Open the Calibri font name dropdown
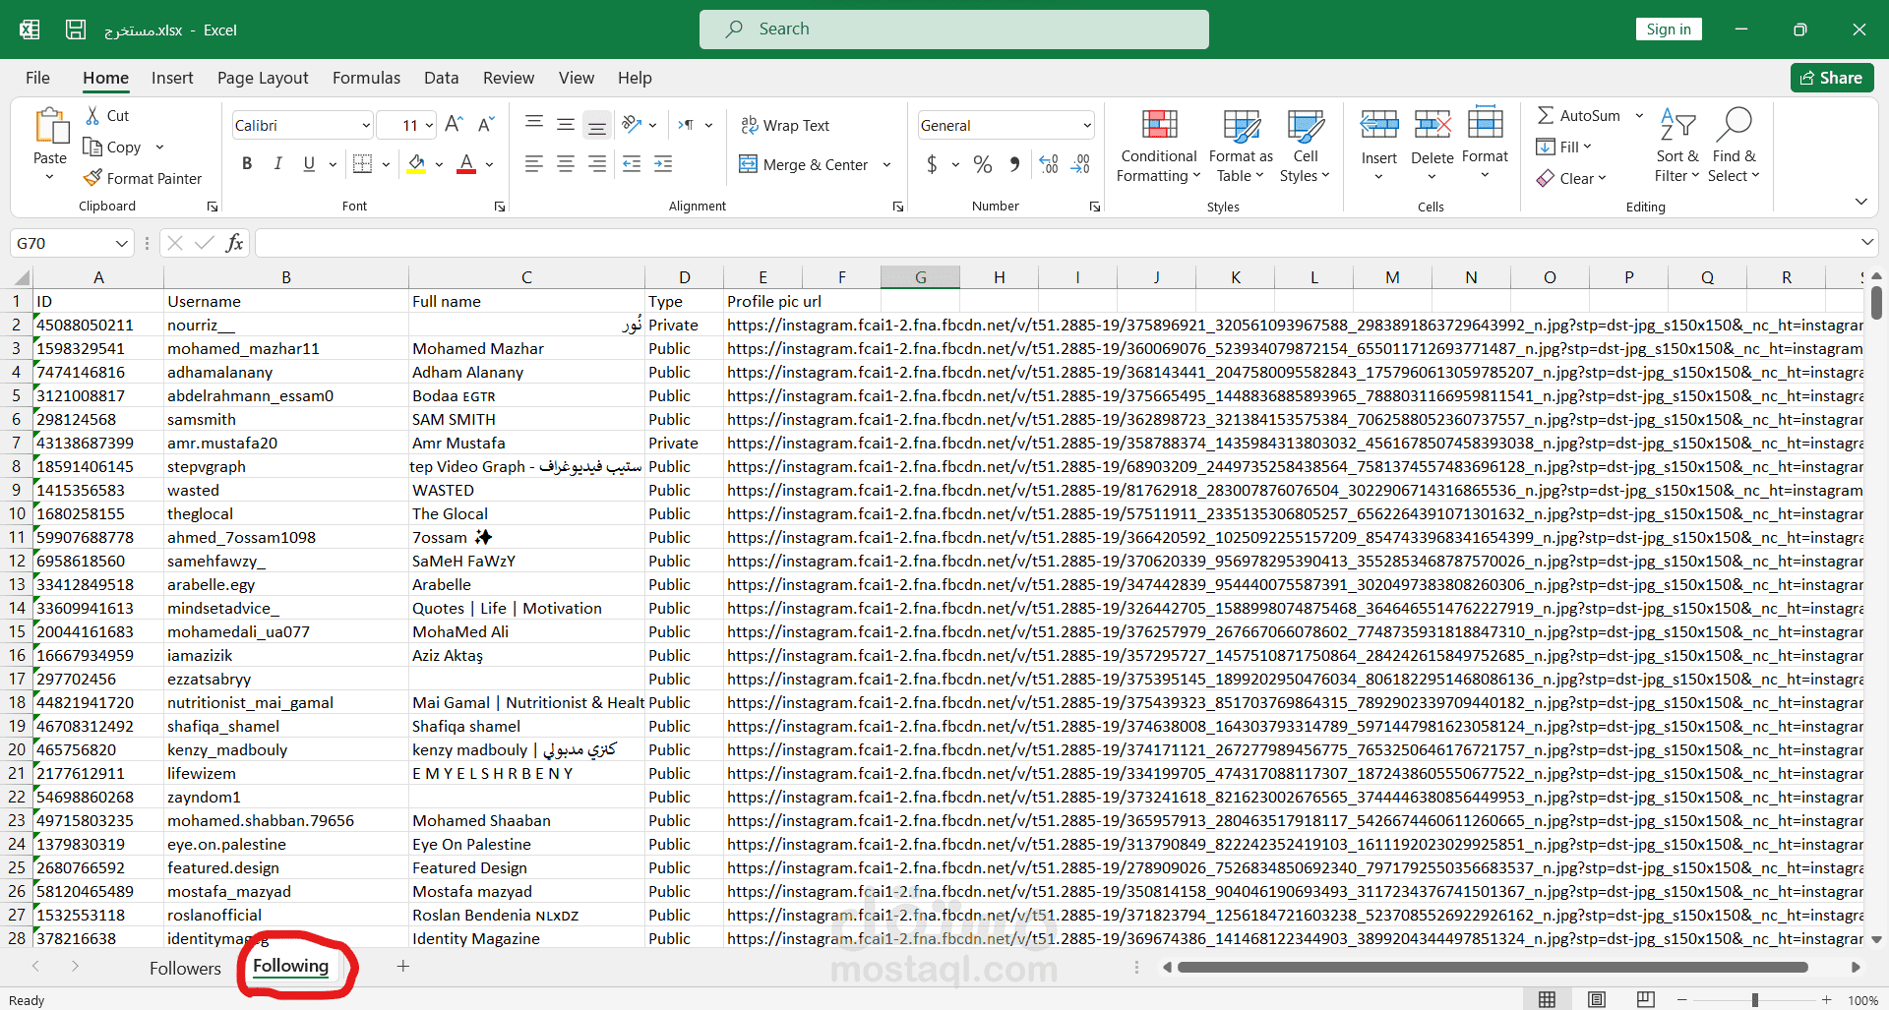This screenshot has width=1889, height=1010. click(366, 125)
